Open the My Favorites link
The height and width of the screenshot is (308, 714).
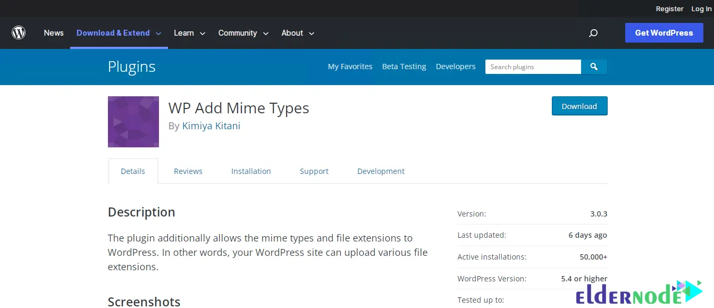click(x=350, y=66)
